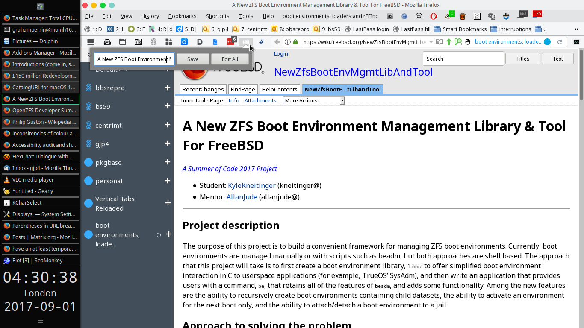
Task: Open the Smart Bookmarks folder
Action: click(x=460, y=29)
